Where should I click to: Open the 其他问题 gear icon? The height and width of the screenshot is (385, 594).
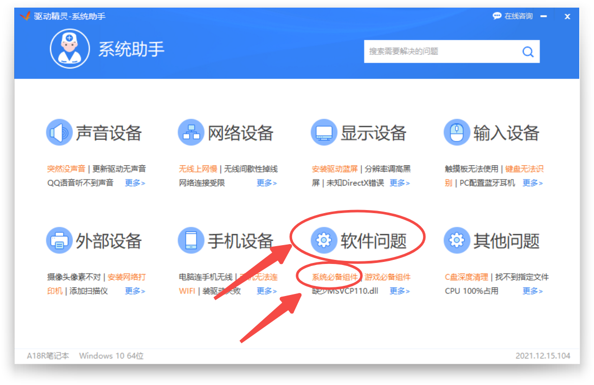457,241
